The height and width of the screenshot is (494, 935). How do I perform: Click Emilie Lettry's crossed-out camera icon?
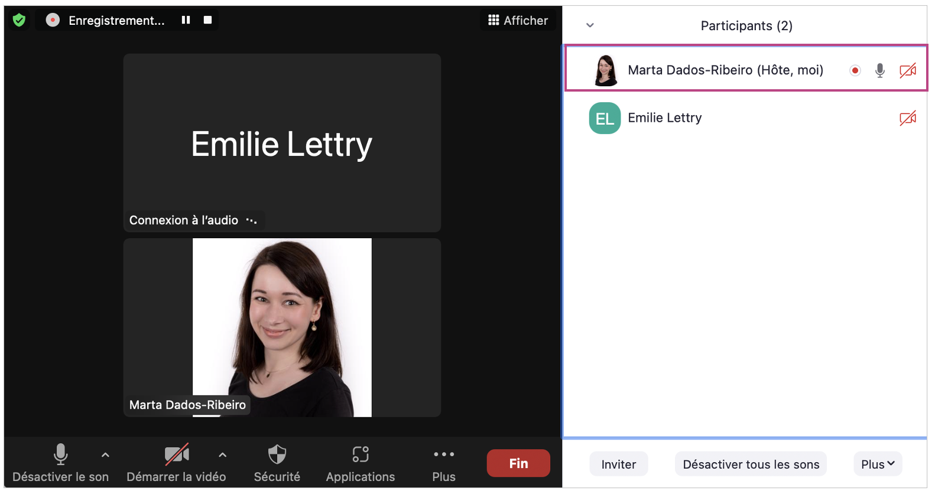[x=907, y=118]
